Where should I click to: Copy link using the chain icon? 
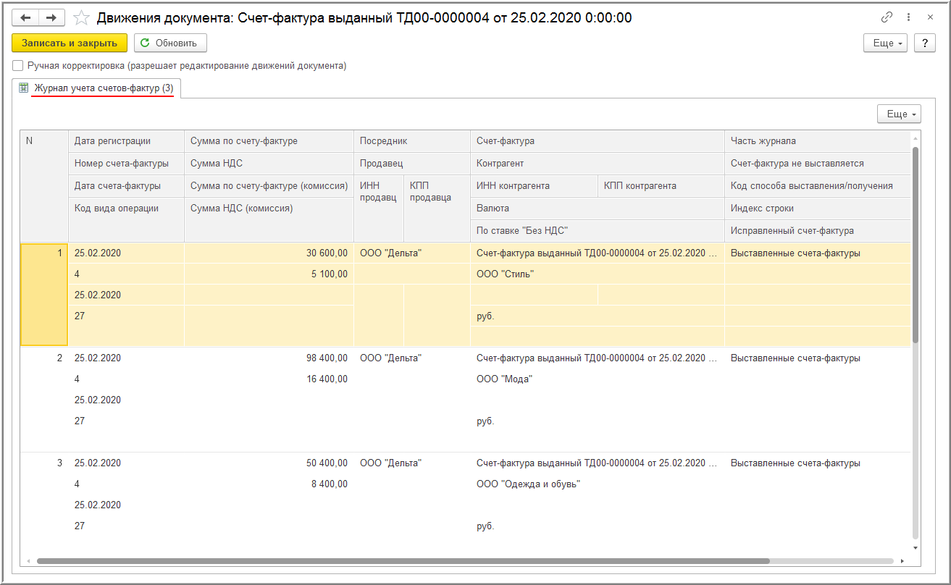(x=887, y=17)
